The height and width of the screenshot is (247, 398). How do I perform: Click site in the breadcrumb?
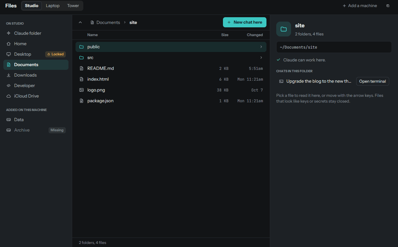coord(133,22)
